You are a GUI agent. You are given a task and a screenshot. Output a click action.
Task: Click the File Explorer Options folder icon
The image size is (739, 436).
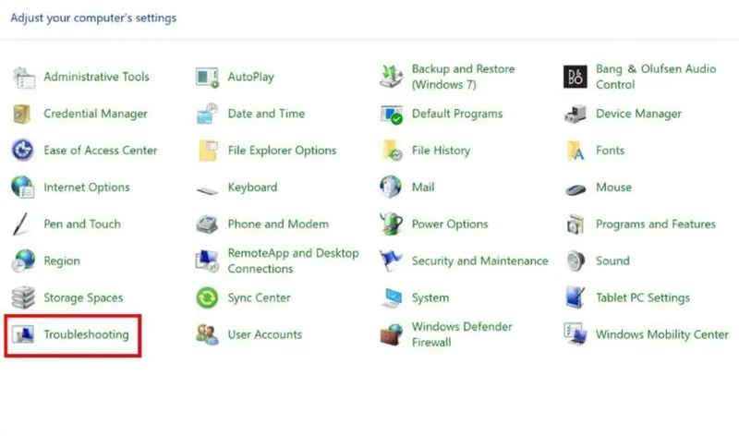pos(208,151)
